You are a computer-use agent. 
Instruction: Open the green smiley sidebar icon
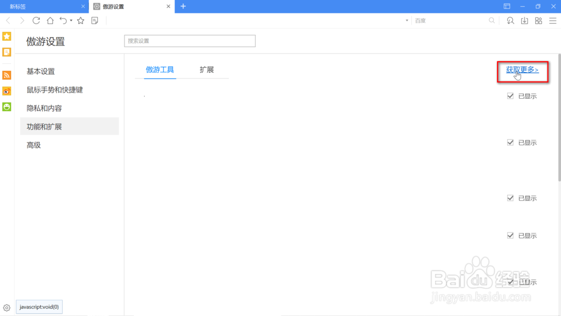[x=7, y=107]
